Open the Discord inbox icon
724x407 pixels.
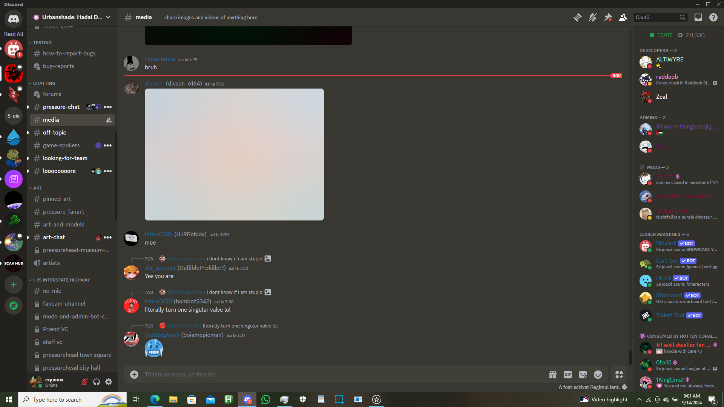click(x=698, y=17)
